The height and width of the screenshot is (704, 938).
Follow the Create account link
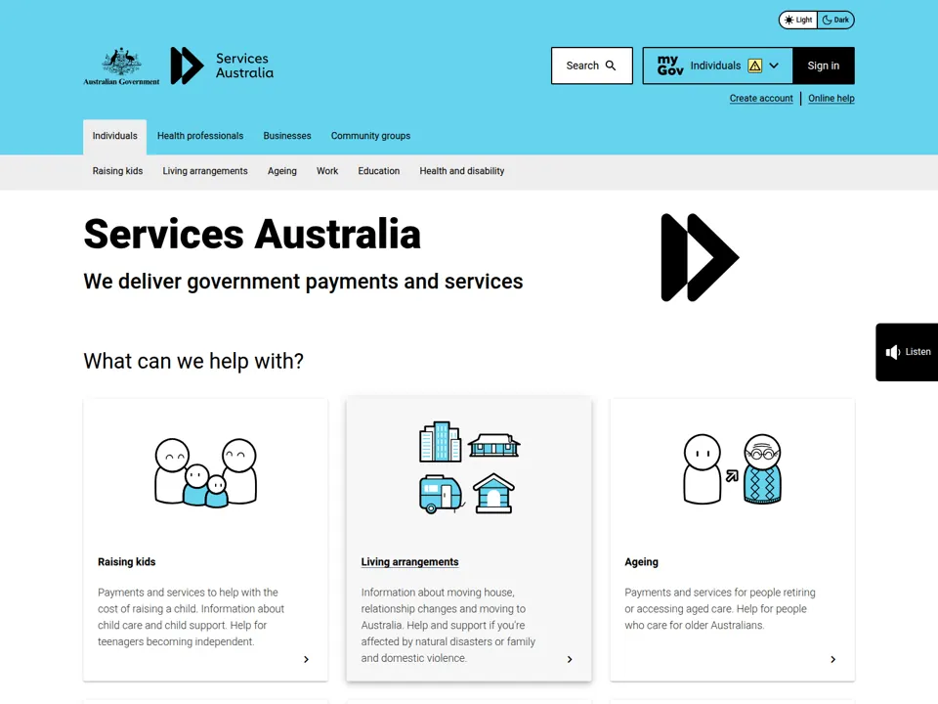pos(761,98)
